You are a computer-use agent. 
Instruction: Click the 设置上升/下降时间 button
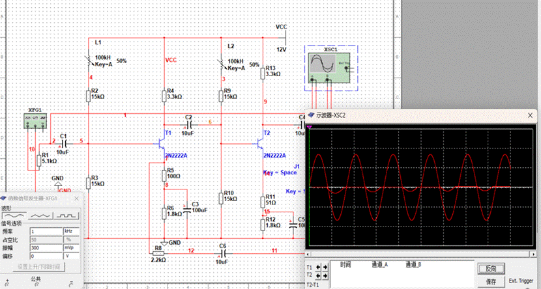(x=38, y=267)
